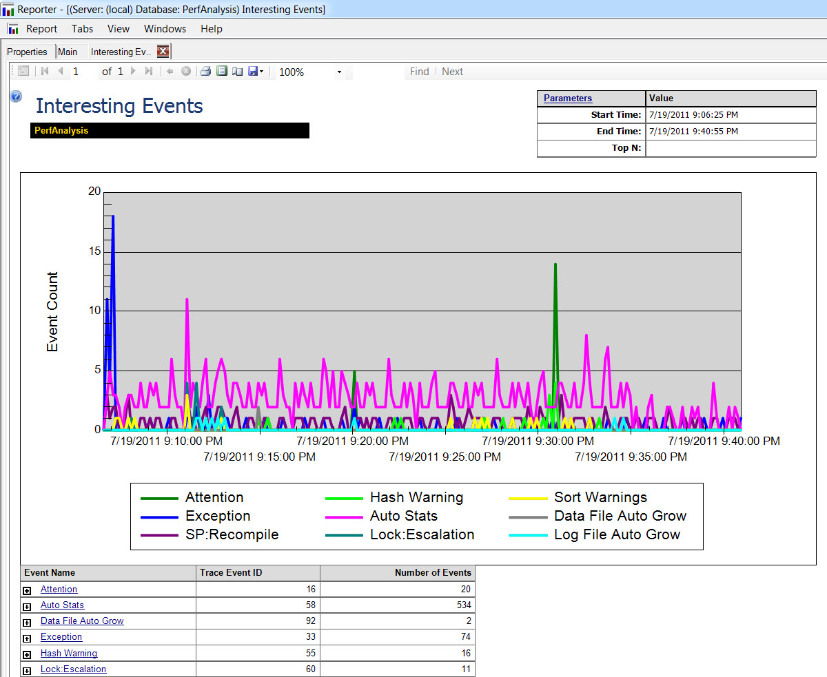Open the Data File Auto Grow link

(x=82, y=621)
